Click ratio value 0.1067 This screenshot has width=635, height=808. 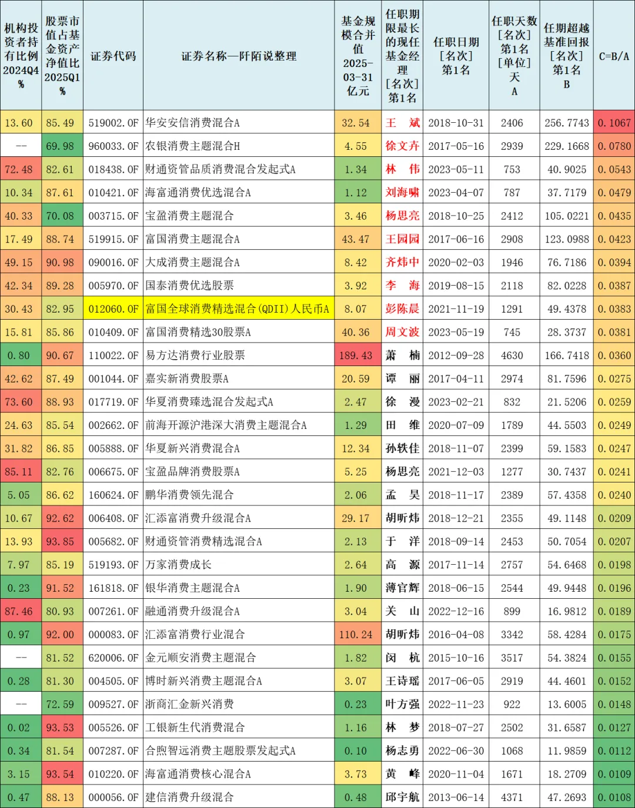pyautogui.click(x=614, y=123)
